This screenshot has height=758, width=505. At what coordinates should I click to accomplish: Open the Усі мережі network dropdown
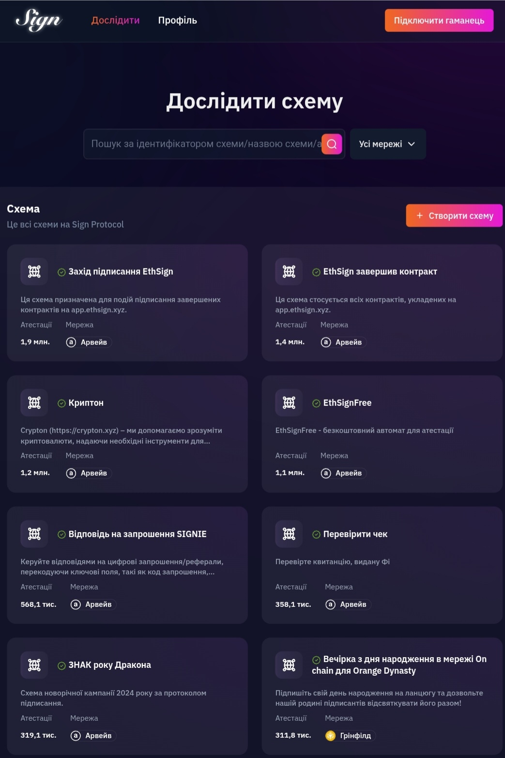(388, 144)
